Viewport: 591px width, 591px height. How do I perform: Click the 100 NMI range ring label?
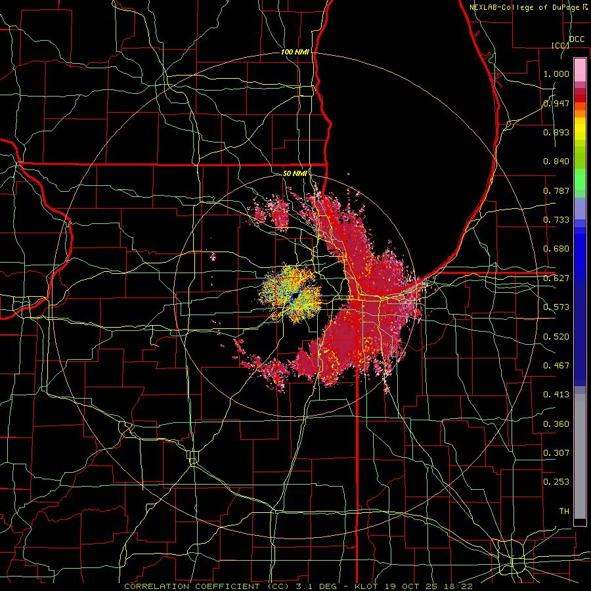295,52
